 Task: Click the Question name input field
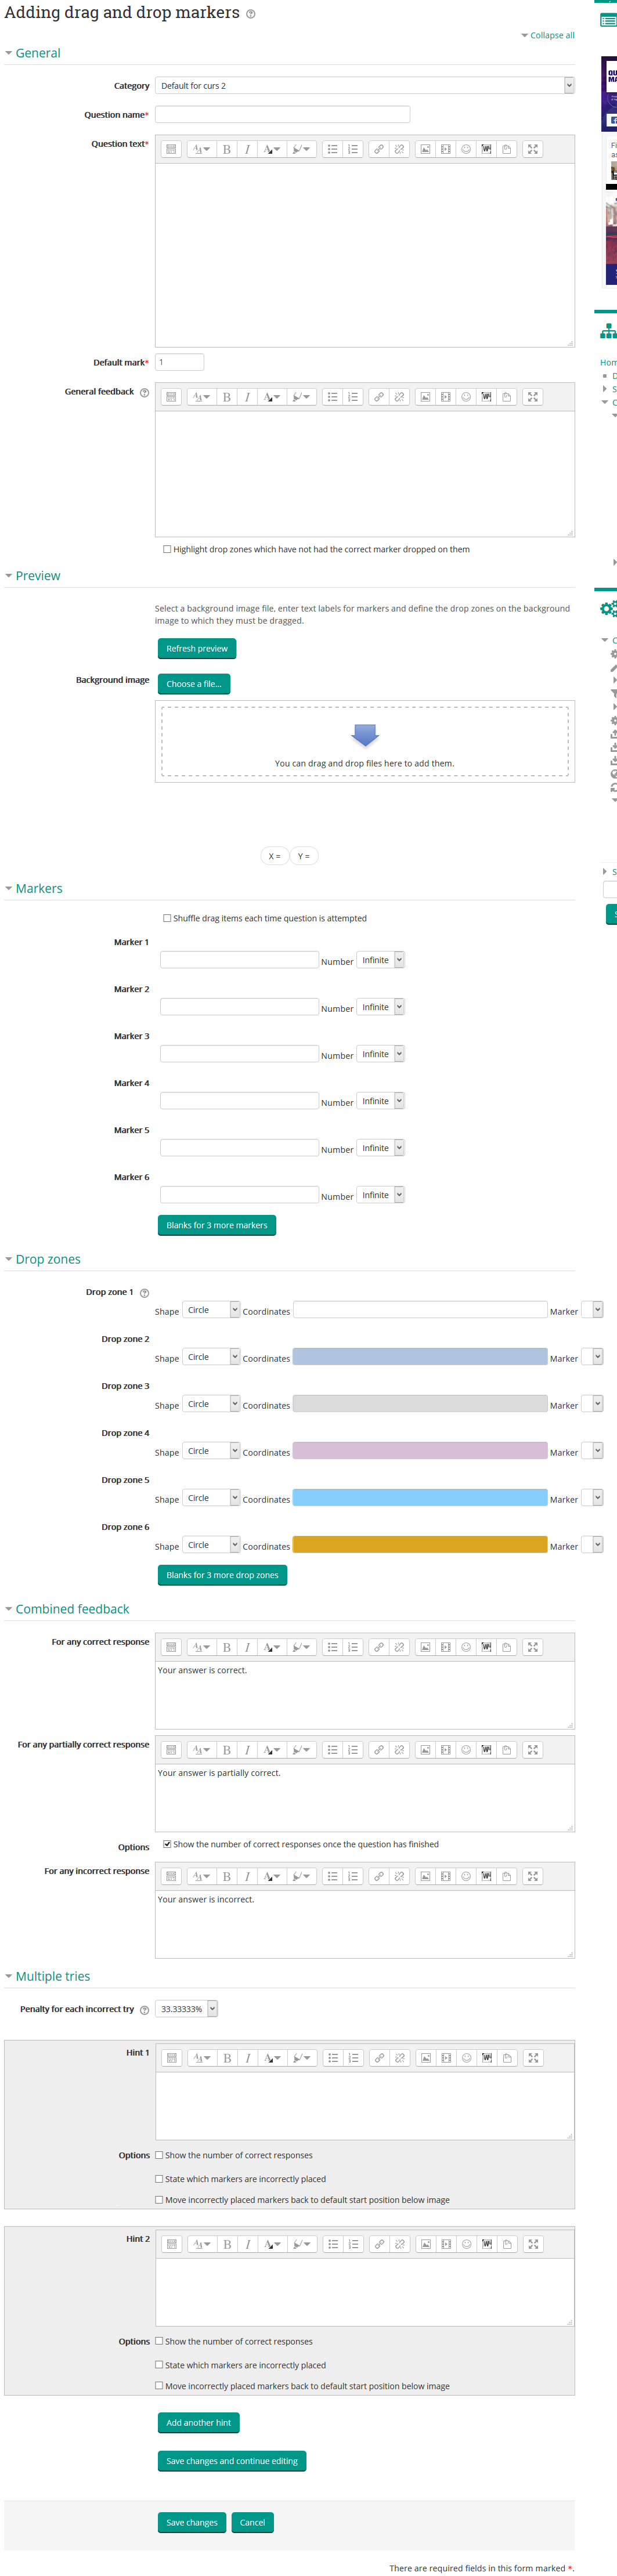pyautogui.click(x=283, y=115)
